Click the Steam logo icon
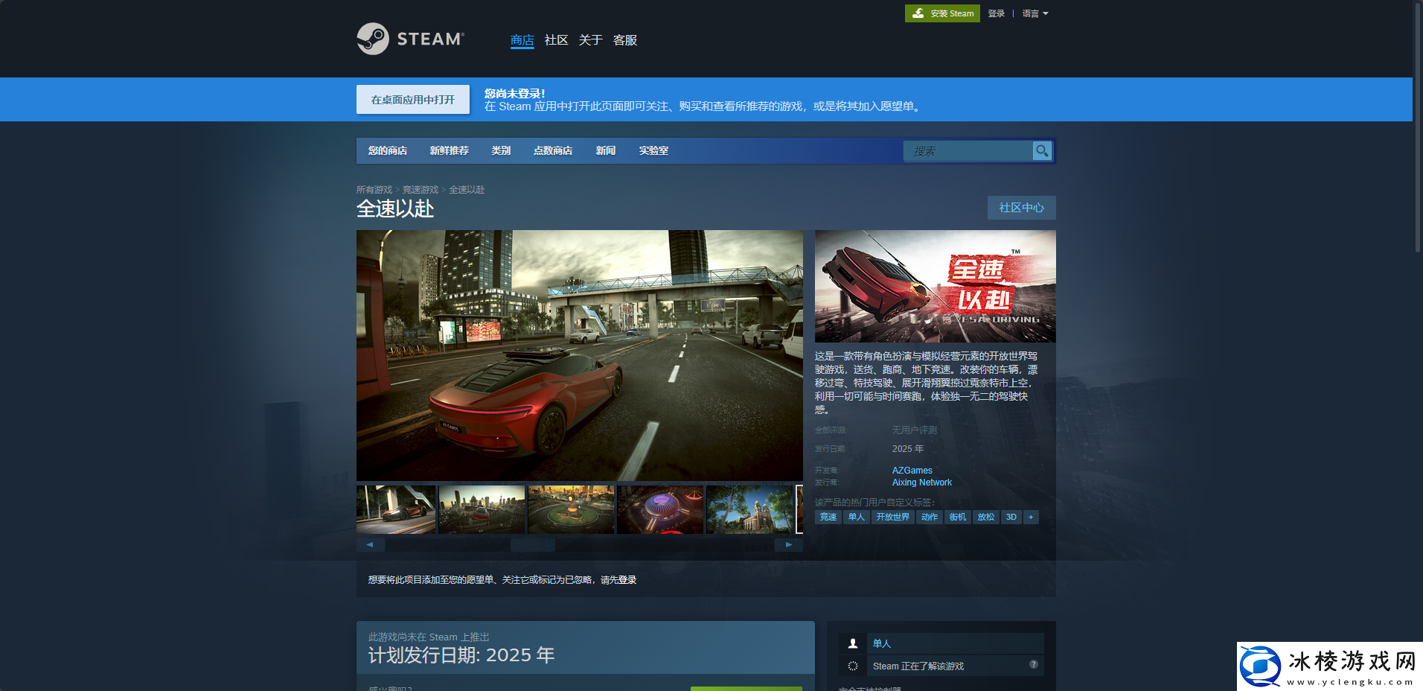This screenshot has height=691, width=1423. coord(373,39)
